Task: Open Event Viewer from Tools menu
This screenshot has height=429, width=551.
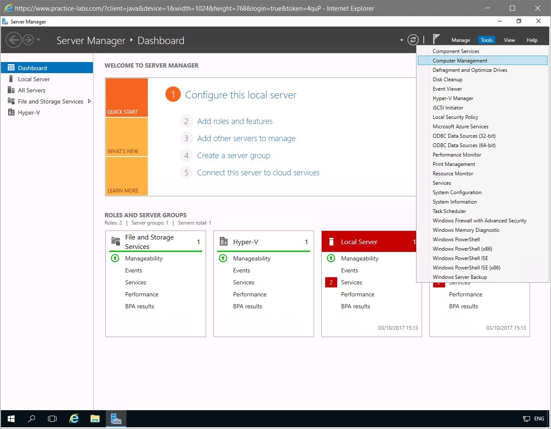Action: (x=447, y=89)
